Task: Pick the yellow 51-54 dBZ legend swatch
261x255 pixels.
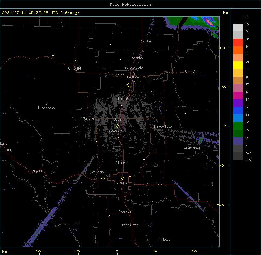Action: tap(238, 65)
